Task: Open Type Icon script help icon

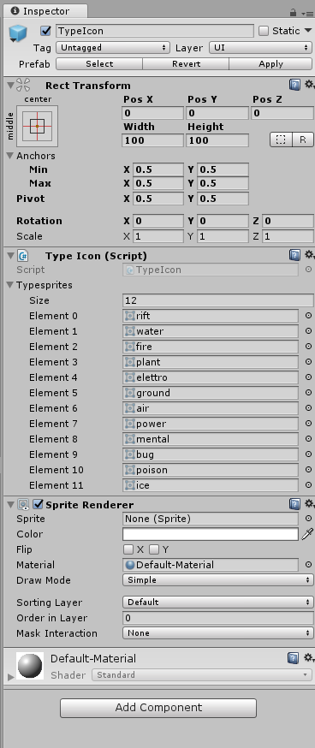Action: pyautogui.click(x=294, y=255)
